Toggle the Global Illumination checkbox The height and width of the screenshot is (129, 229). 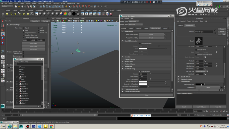(x=140, y=43)
